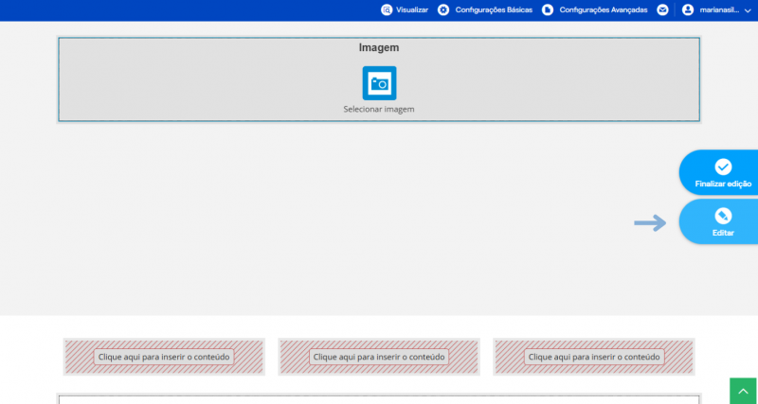758x404 pixels.
Task: Click the Selecionar imagem label
Action: pyautogui.click(x=378, y=109)
